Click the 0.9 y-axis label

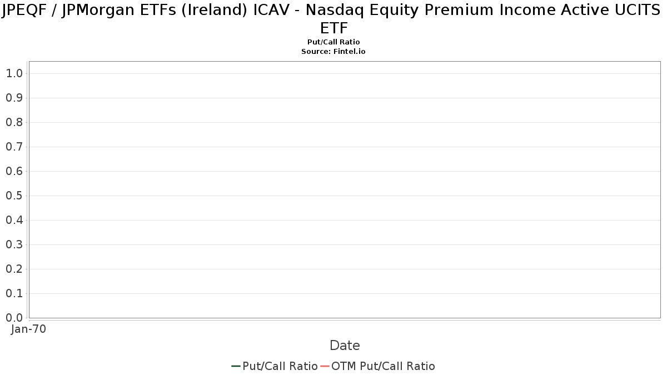(x=14, y=98)
